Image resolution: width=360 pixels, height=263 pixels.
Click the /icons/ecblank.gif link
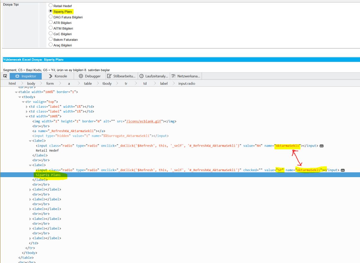pyautogui.click(x=144, y=121)
